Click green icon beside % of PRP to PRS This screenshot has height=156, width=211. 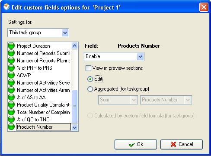[x=11, y=68]
